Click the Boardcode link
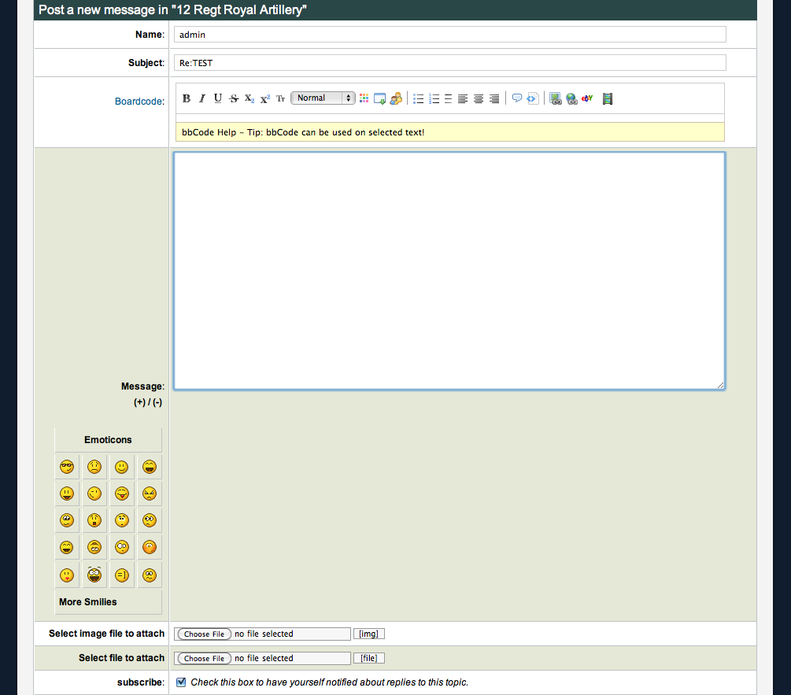Image resolution: width=791 pixels, height=695 pixels. [x=139, y=102]
